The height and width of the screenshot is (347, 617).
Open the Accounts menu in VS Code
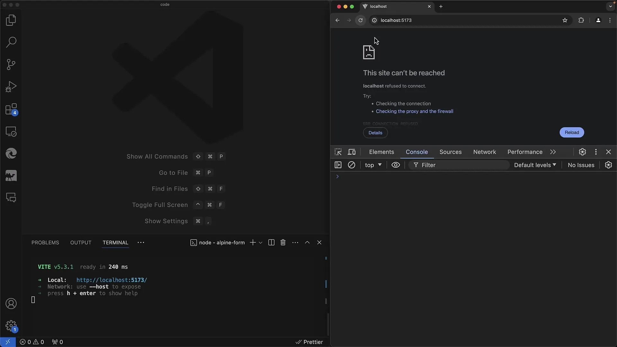pos(11,304)
